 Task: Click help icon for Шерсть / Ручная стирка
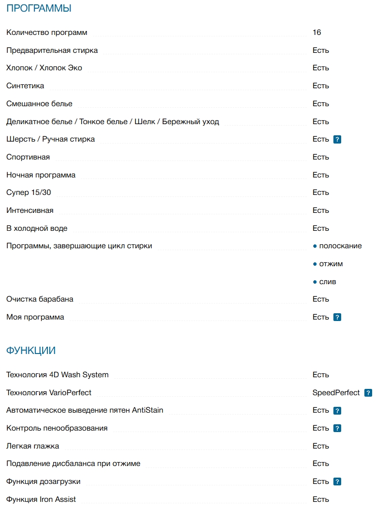coord(338,140)
